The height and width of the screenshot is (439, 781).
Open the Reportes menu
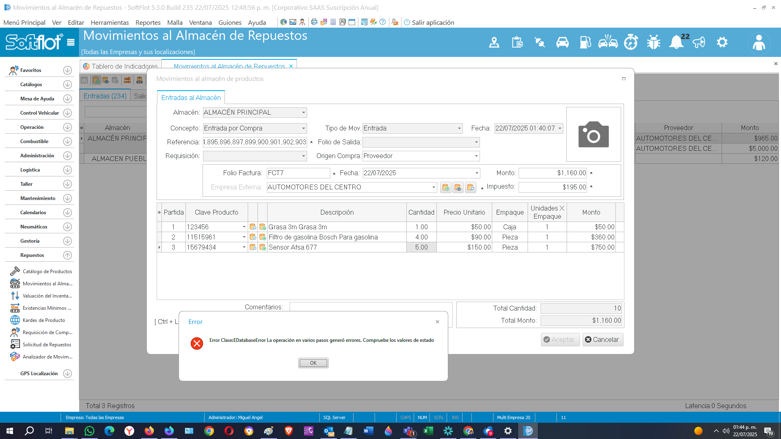coord(148,22)
